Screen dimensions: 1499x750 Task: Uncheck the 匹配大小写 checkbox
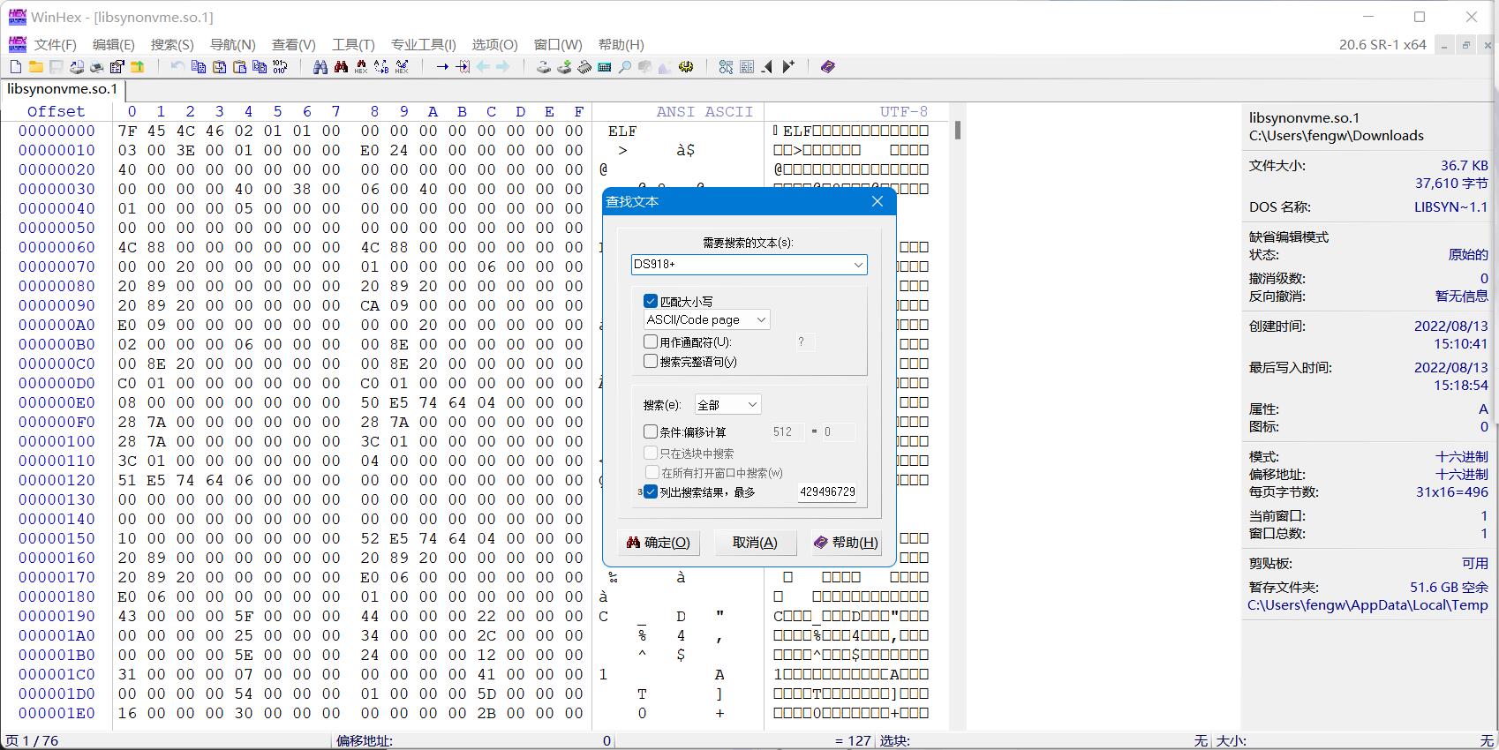651,301
